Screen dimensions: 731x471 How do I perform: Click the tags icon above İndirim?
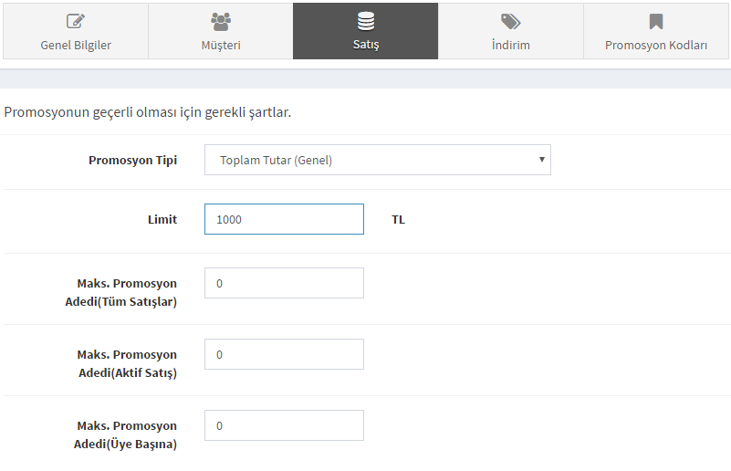[510, 22]
